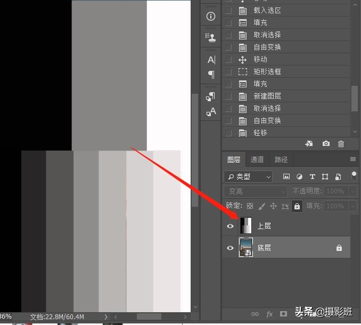Image resolution: width=361 pixels, height=325 pixels.
Task: Filter layers by adjustment layers icon
Action: click(x=299, y=177)
